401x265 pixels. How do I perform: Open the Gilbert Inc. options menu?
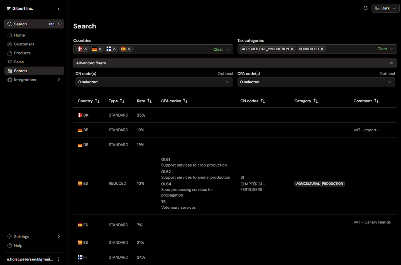tap(58, 8)
